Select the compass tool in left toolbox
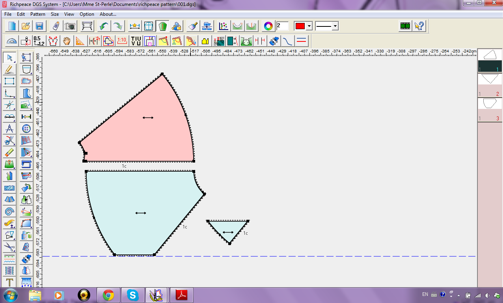Image resolution: width=503 pixels, height=303 pixels. click(x=9, y=129)
